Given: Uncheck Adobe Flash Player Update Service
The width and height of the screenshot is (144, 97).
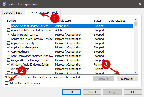Looking at the screenshot, I should [x=8, y=30].
